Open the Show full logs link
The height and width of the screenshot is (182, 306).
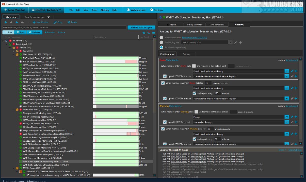295,150
